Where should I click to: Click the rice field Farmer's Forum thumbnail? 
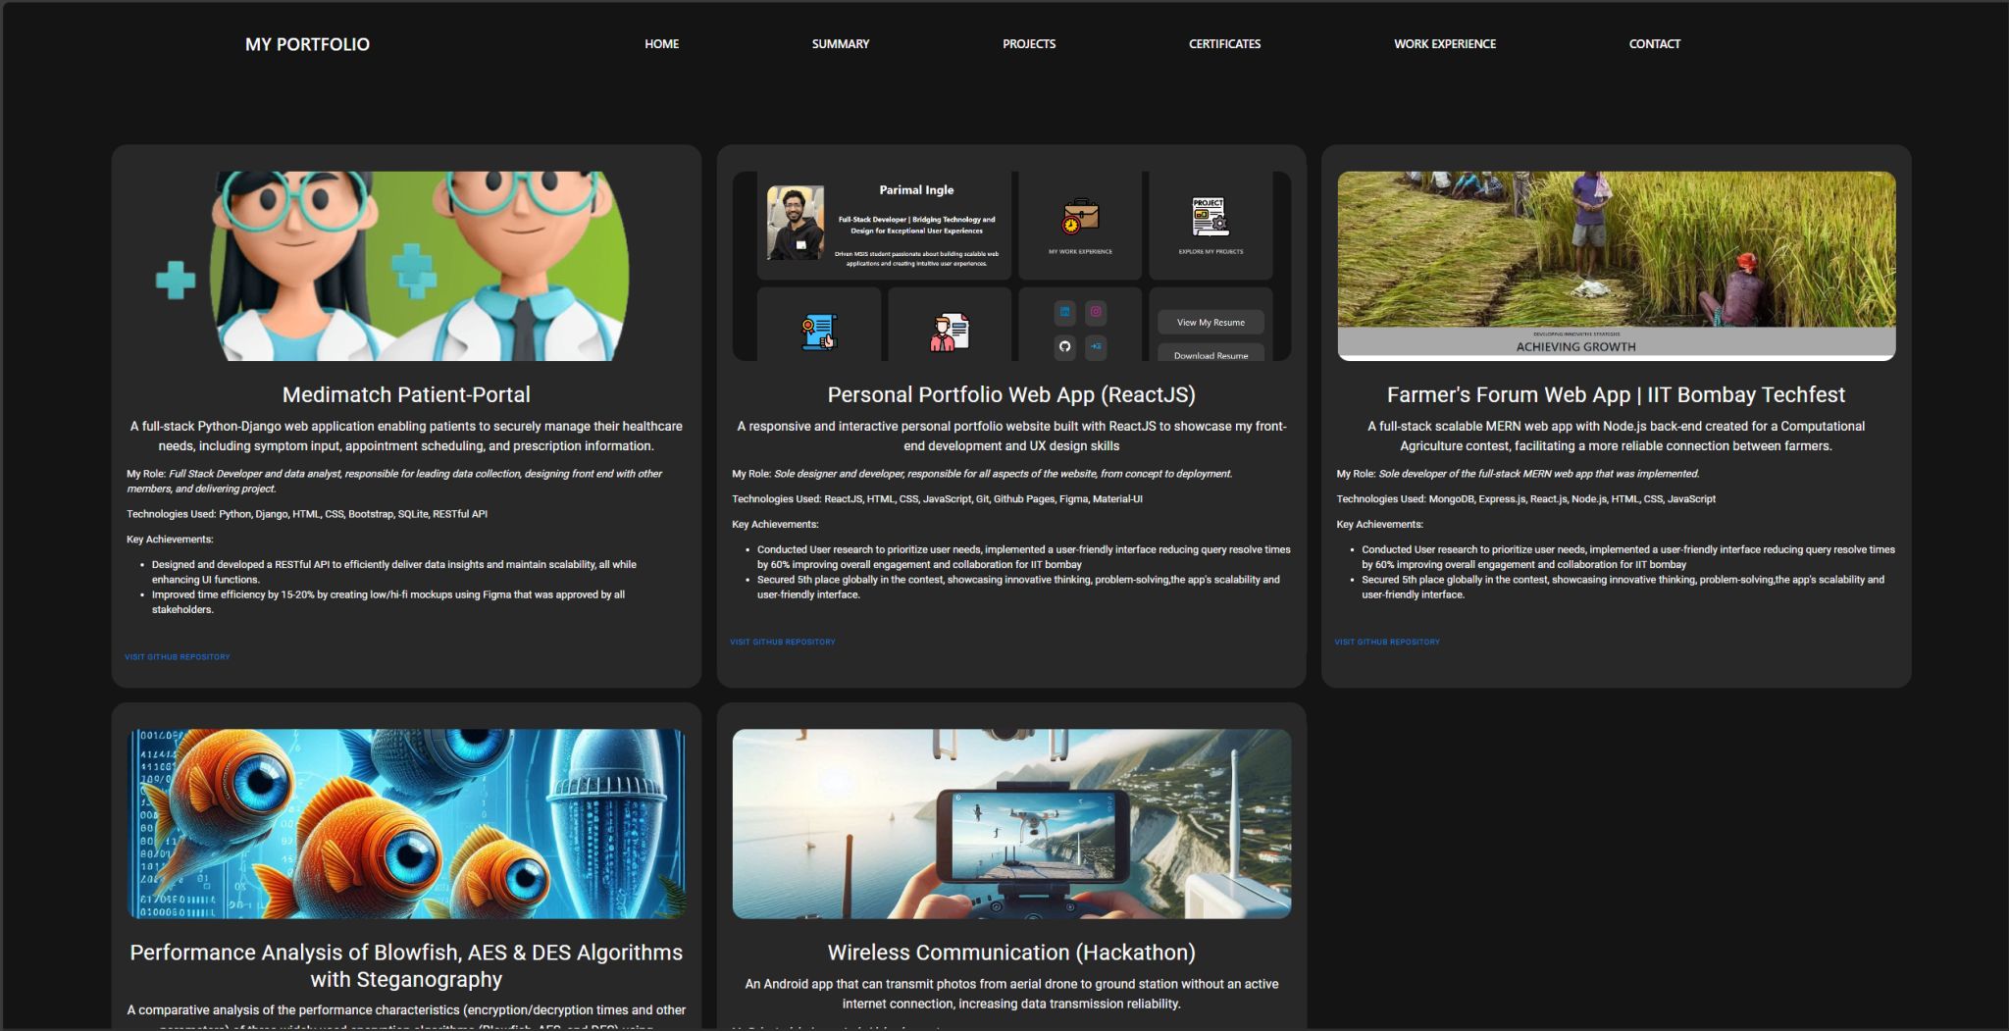tap(1617, 266)
